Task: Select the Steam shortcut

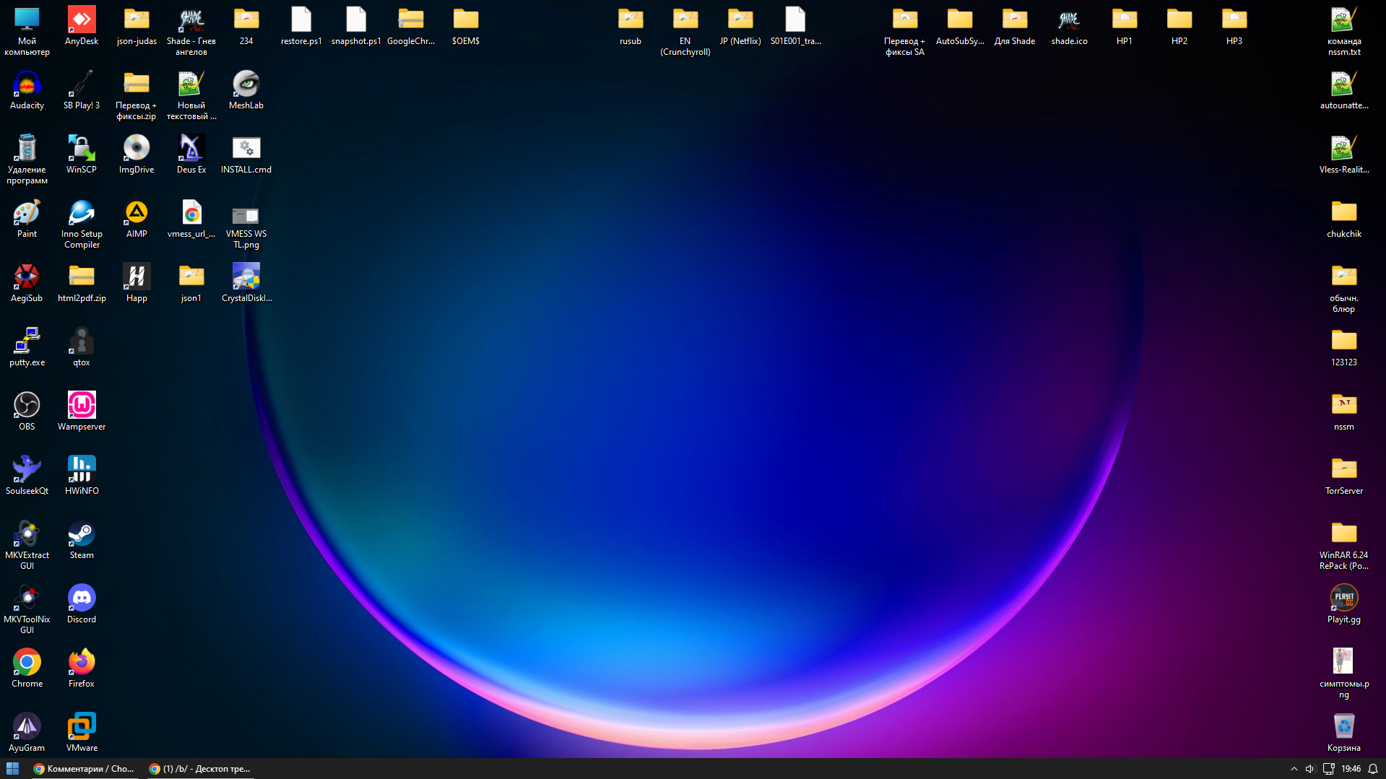Action: point(82,535)
